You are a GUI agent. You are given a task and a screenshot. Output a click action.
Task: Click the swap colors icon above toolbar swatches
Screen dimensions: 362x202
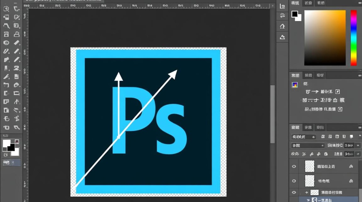(x=17, y=141)
